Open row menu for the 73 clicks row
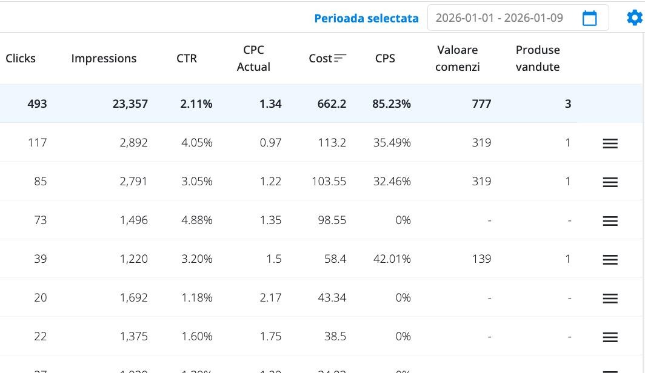The image size is (645, 373). (x=610, y=221)
